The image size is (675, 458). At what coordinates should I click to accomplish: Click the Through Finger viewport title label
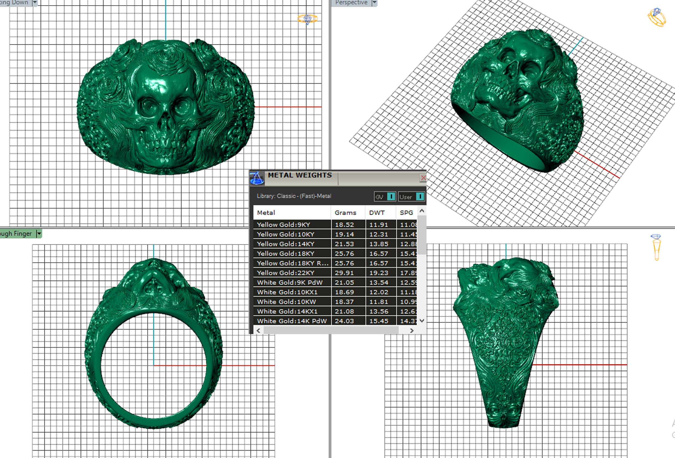tap(16, 233)
